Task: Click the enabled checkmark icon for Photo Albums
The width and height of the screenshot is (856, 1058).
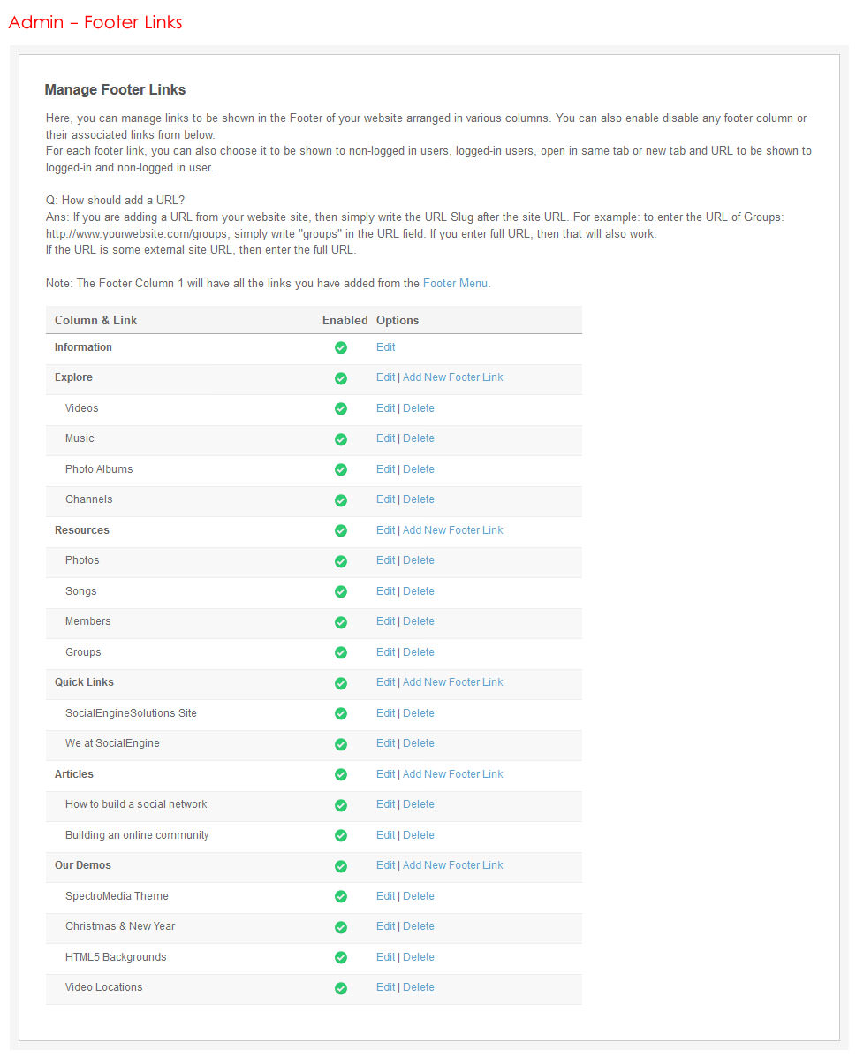Action: pos(341,470)
